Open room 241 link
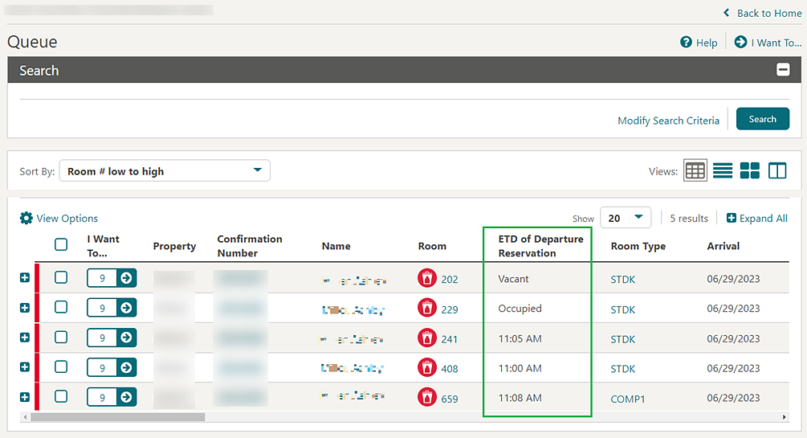The image size is (807, 438). 450,339
